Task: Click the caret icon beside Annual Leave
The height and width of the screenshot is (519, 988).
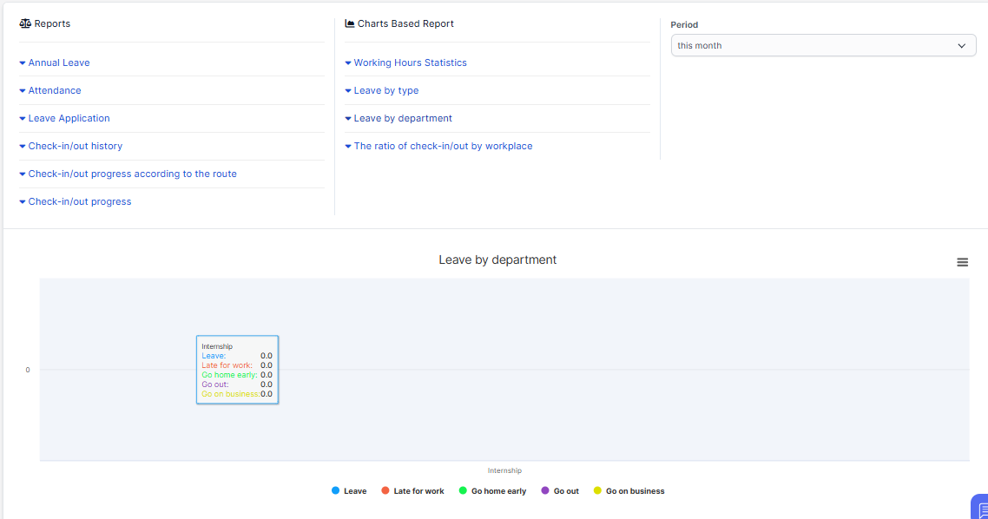Action: 23,63
